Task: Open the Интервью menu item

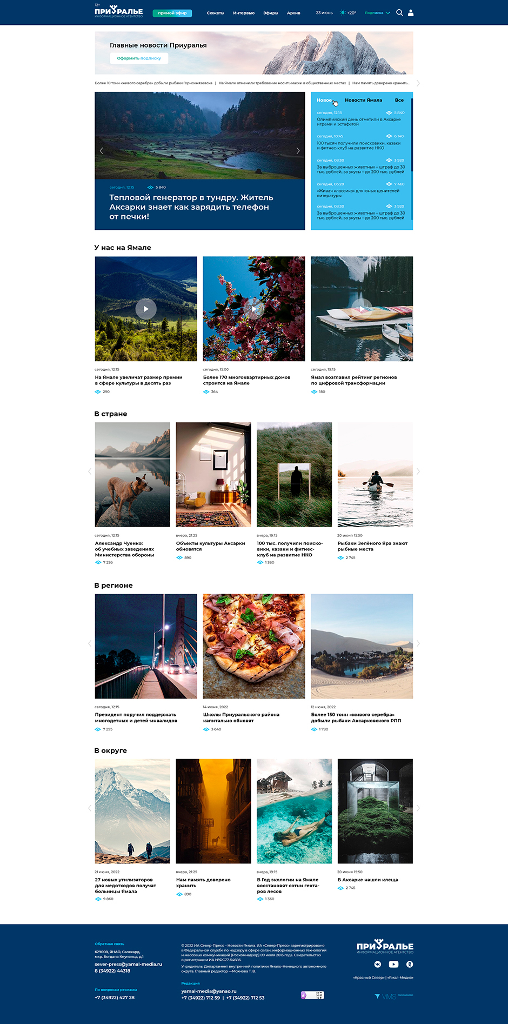Action: [244, 13]
